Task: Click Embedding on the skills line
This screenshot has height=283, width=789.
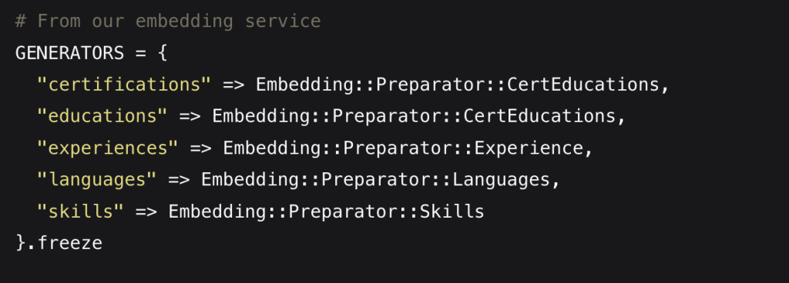Action: tap(217, 211)
